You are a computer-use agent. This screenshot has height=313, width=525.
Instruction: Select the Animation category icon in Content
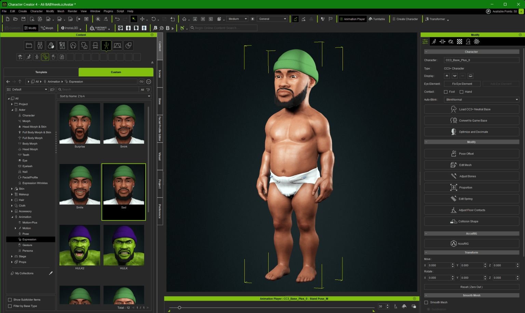106,45
